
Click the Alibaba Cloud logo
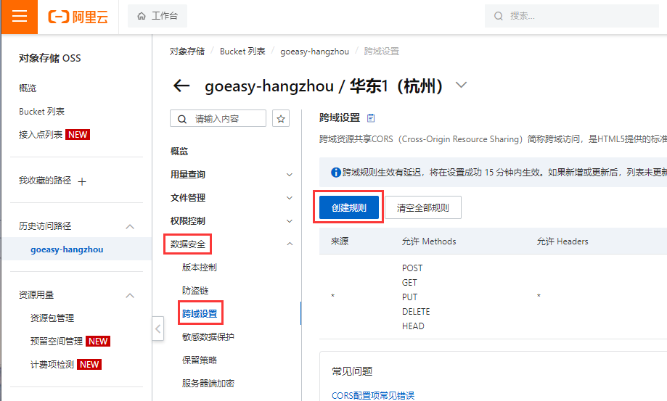(x=78, y=17)
